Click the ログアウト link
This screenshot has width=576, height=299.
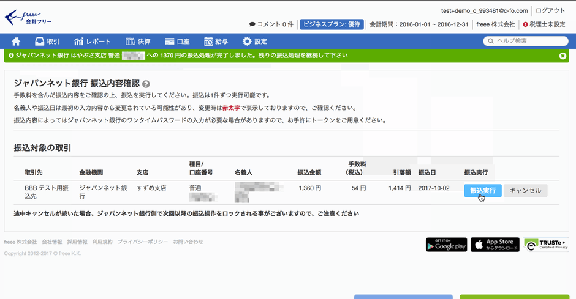click(x=550, y=10)
